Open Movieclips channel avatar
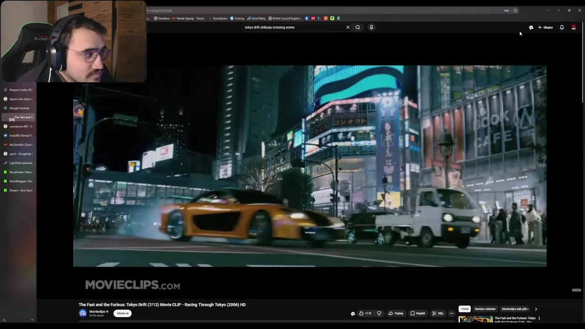Image resolution: width=585 pixels, height=329 pixels. point(83,313)
